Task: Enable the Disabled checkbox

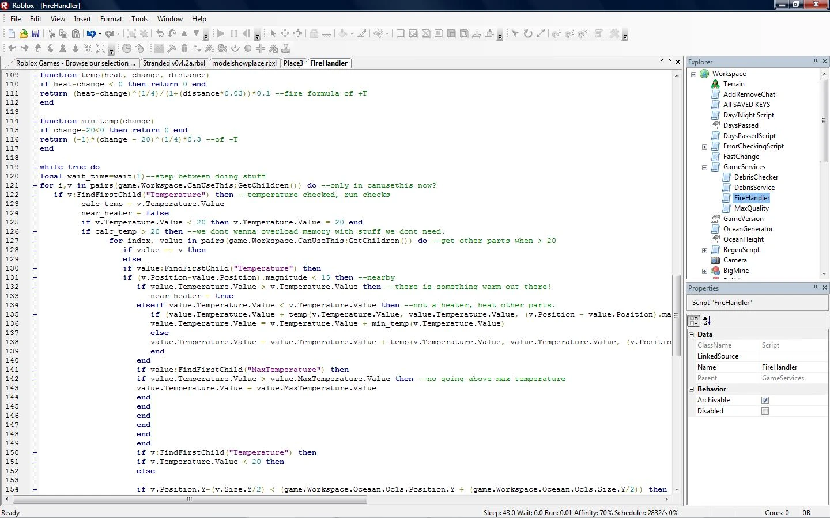Action: [765, 411]
